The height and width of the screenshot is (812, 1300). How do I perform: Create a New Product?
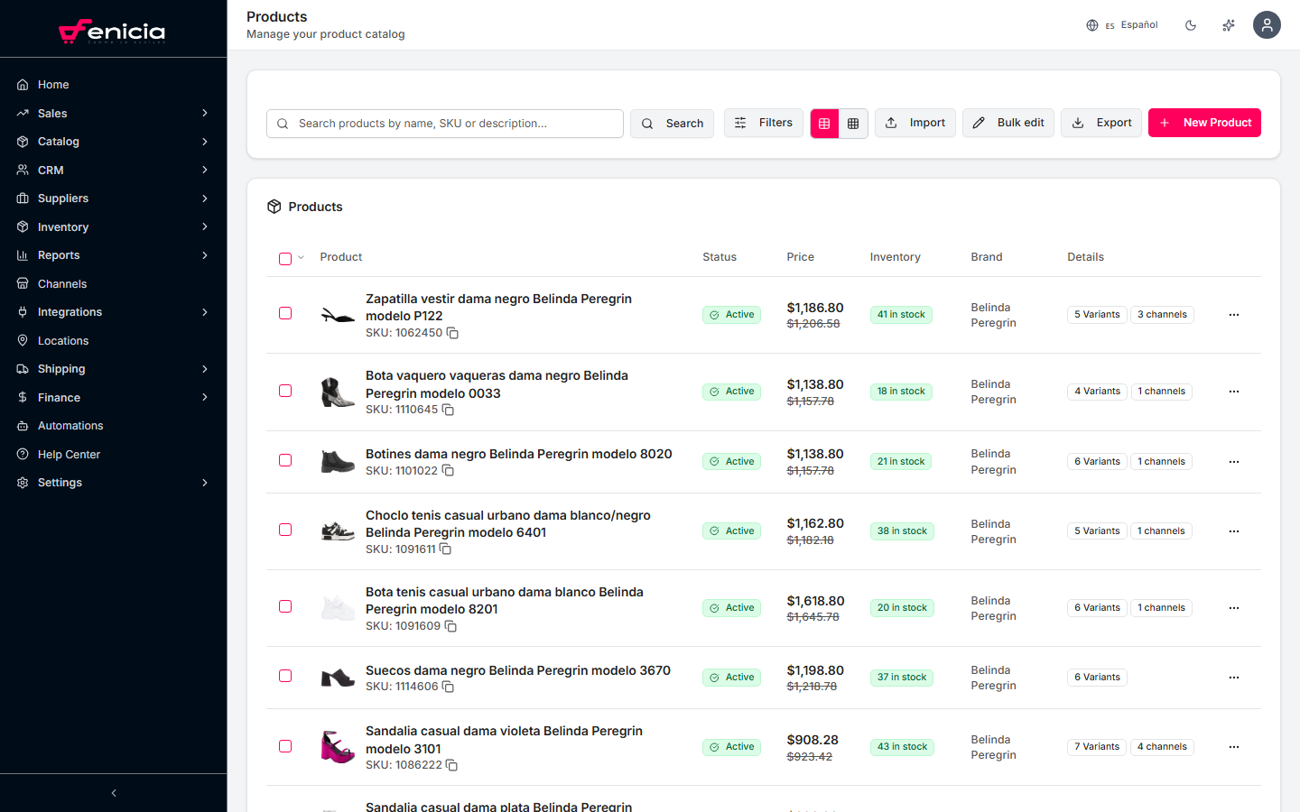1204,123
